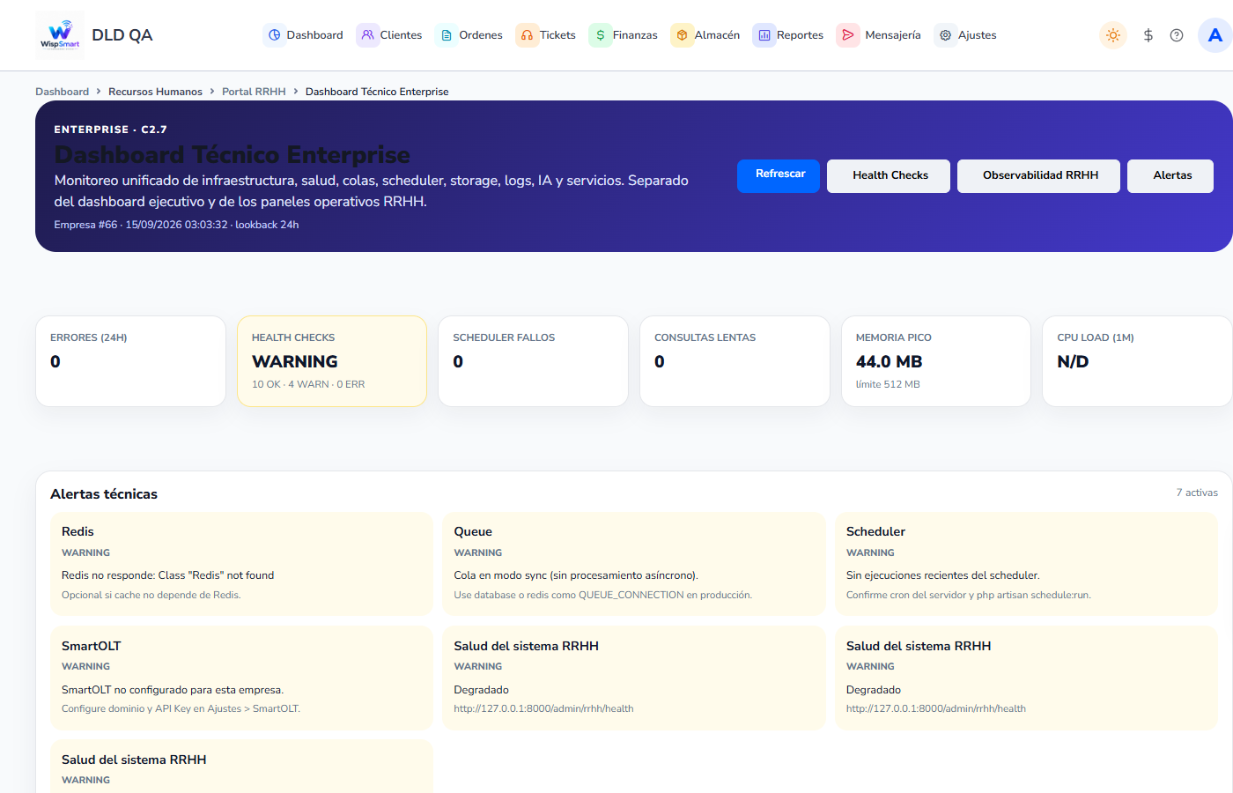Click the "7 activas" count text
This screenshot has height=793, width=1233.
point(1197,493)
